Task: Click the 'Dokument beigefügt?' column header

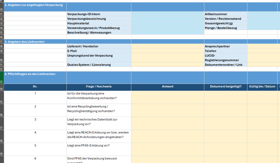Action: pos(226,87)
